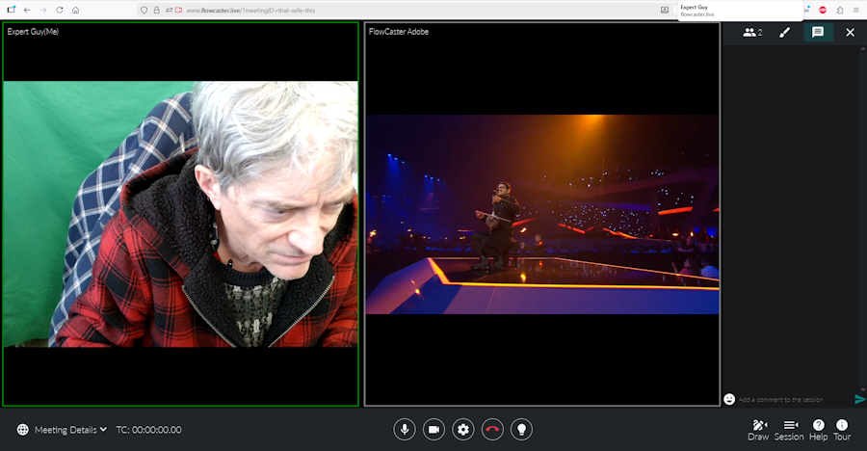This screenshot has width=867, height=451.
Task: Open Help
Action: point(818,429)
